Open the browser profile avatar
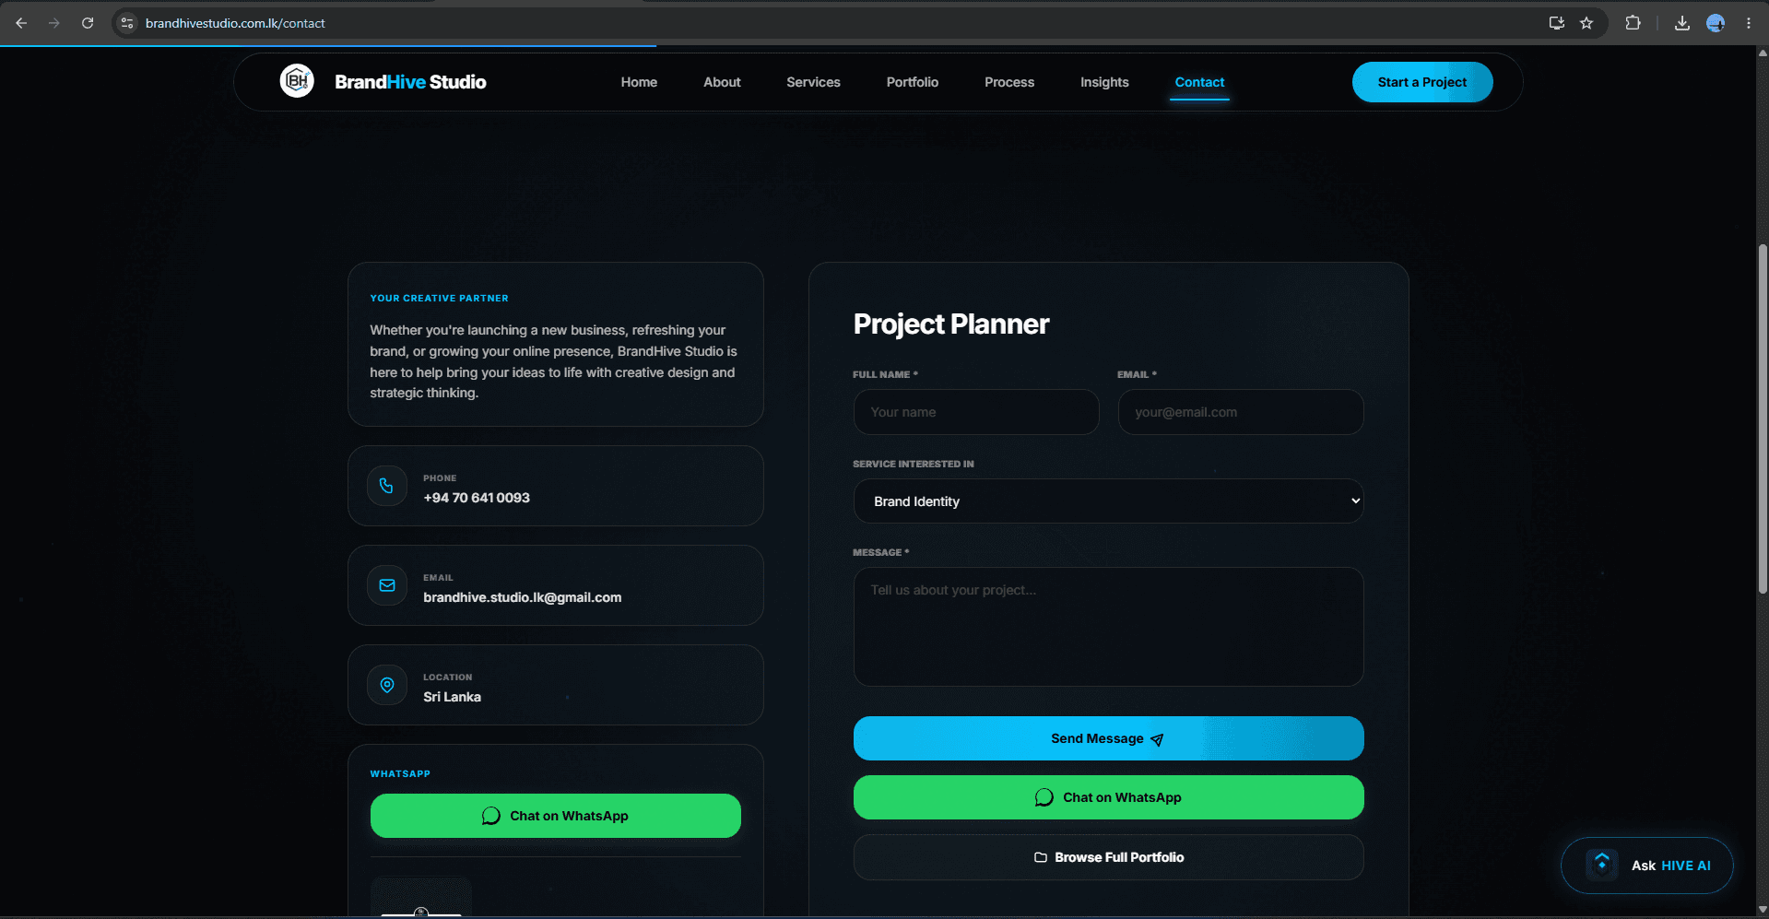The image size is (1769, 919). (x=1716, y=23)
